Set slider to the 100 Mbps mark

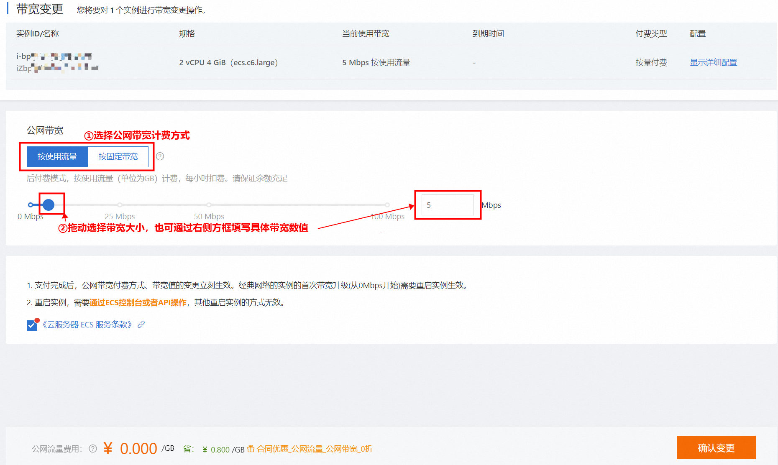387,205
